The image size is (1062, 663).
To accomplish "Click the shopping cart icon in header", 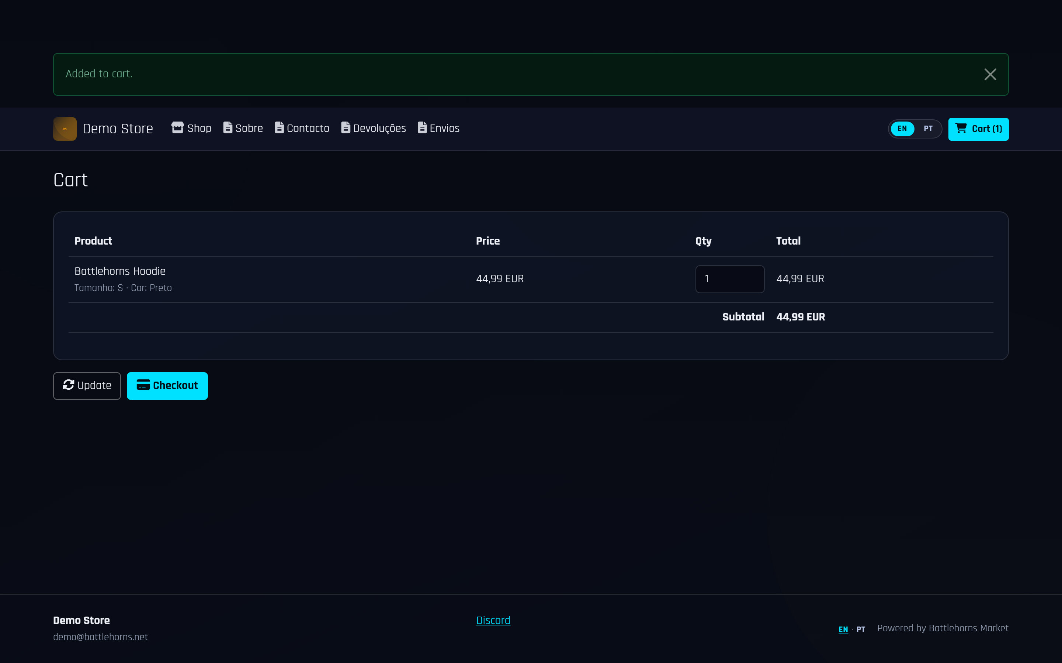I will pyautogui.click(x=961, y=128).
